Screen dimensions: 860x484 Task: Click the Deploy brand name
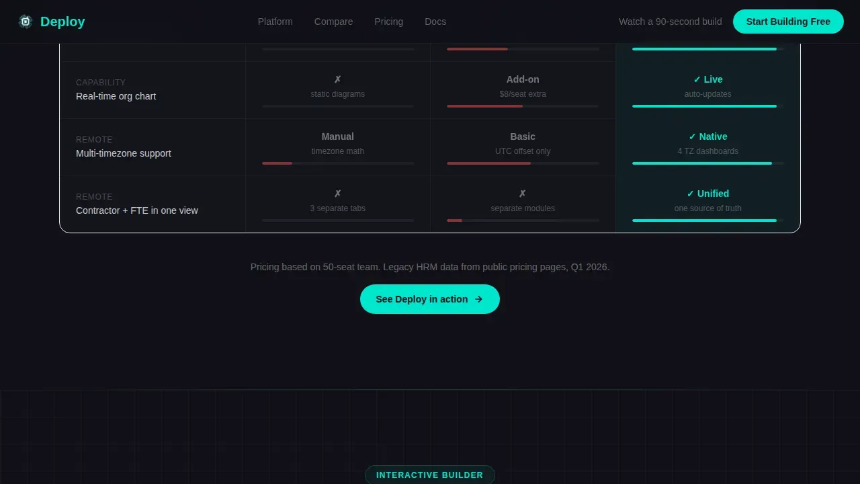tap(62, 22)
